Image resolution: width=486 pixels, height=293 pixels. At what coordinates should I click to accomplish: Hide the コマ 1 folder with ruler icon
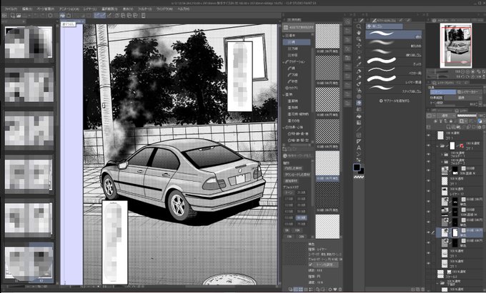pyautogui.click(x=429, y=145)
